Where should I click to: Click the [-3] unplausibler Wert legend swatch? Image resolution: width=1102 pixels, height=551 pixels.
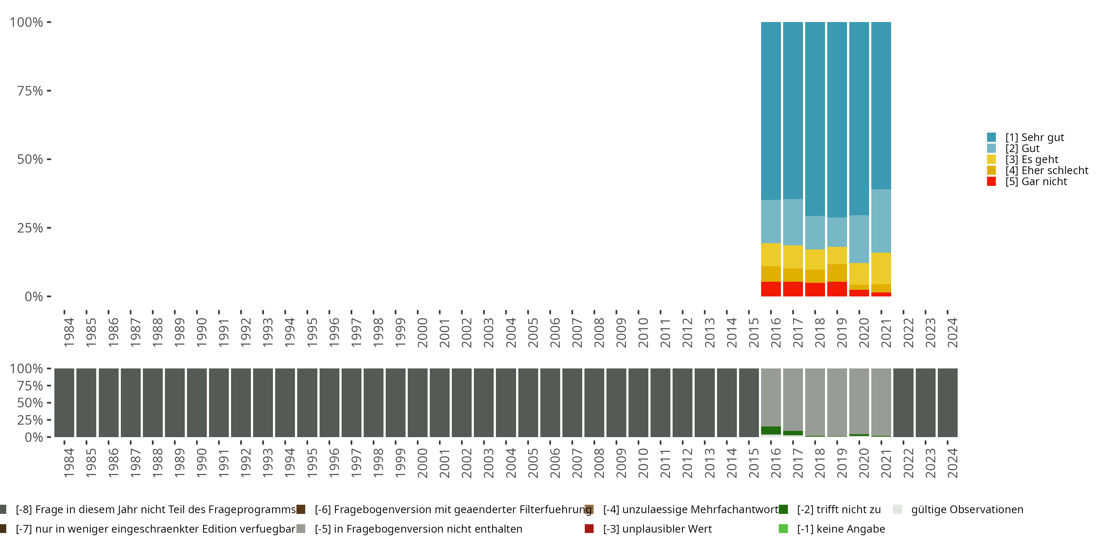point(589,529)
